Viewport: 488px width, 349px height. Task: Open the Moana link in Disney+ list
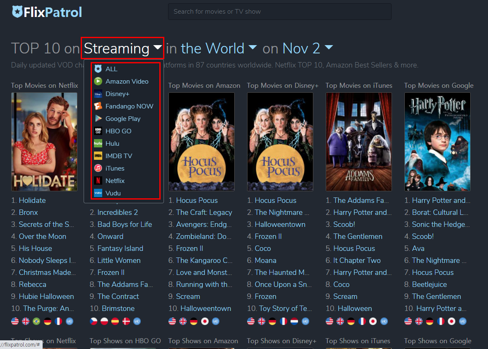[265, 260]
